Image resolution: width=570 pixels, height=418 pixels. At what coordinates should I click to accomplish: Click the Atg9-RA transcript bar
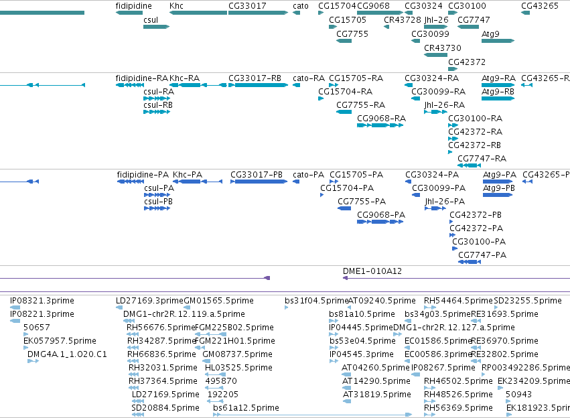(x=498, y=85)
